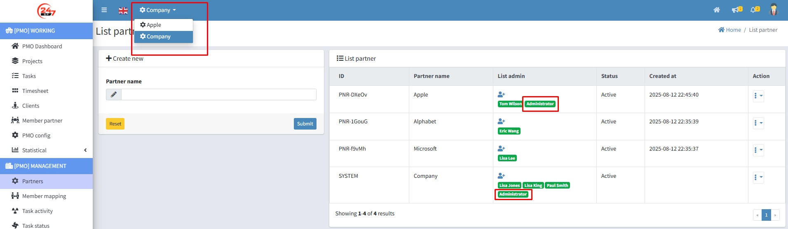Expand the Statistical menu chevron
Viewport: 788px width, 229px height.
(x=85, y=150)
